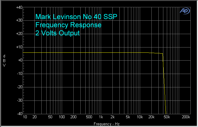The image size is (198, 127).
Task: Click the '+20' Y-axis label
Action: tap(19, 33)
